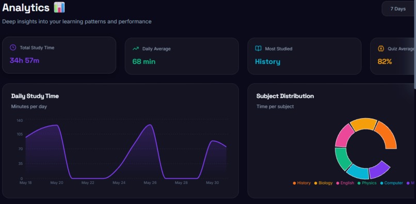Toggle Physics in the chart legend
The width and height of the screenshot is (416, 204).
click(x=367, y=183)
